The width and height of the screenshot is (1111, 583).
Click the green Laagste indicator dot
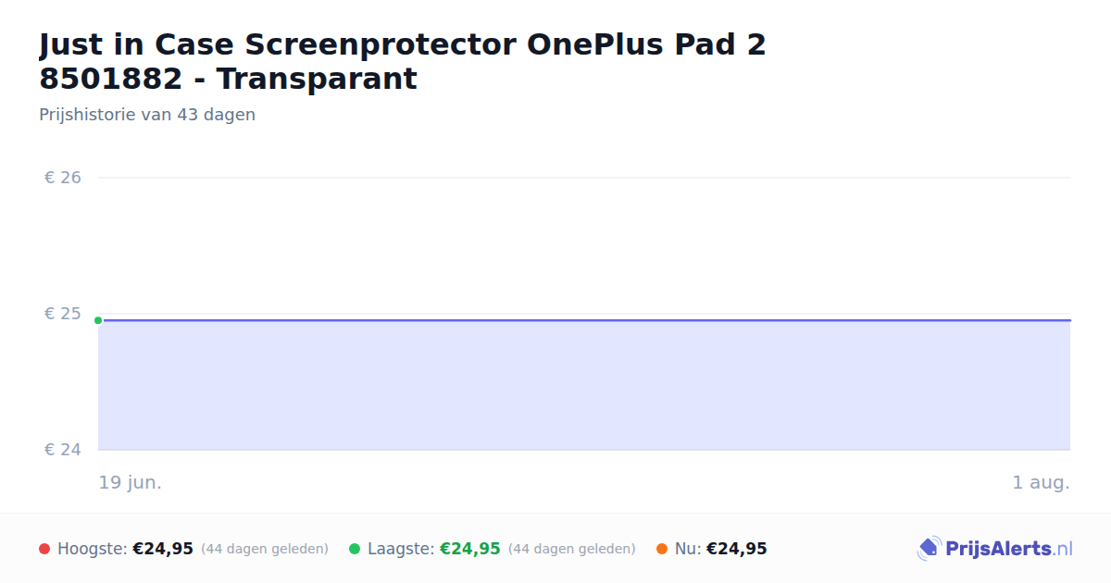tap(355, 549)
